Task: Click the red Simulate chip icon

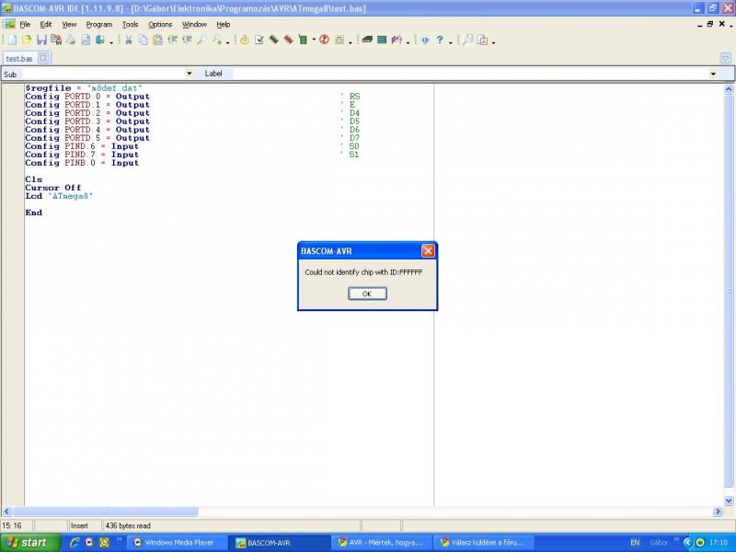Action: coord(288,40)
